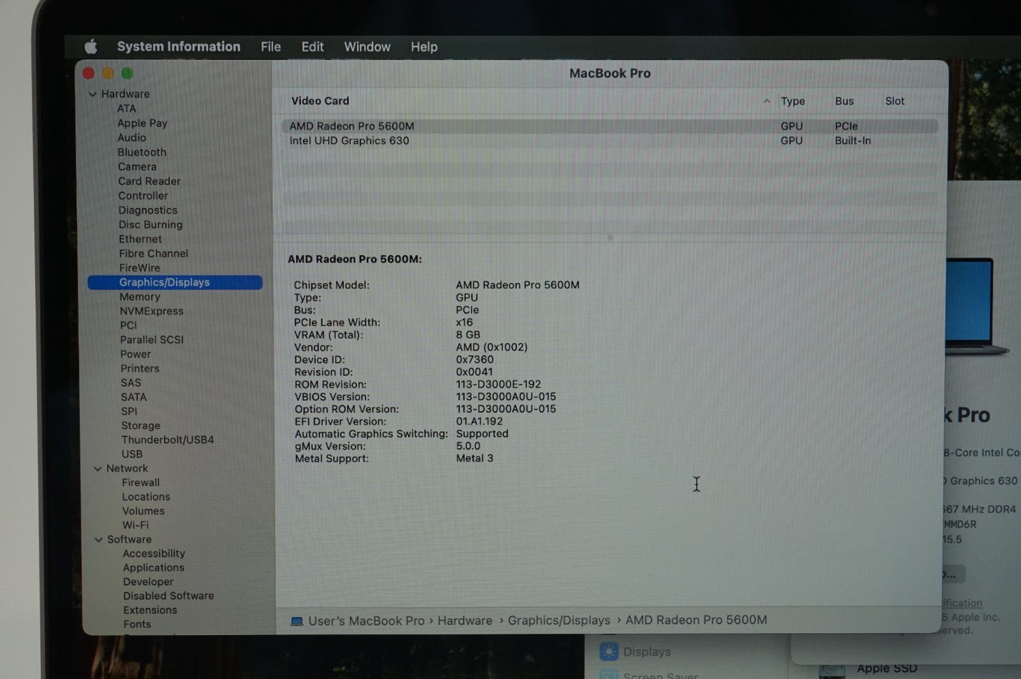
Task: Select Applications under Software
Action: pyautogui.click(x=154, y=567)
